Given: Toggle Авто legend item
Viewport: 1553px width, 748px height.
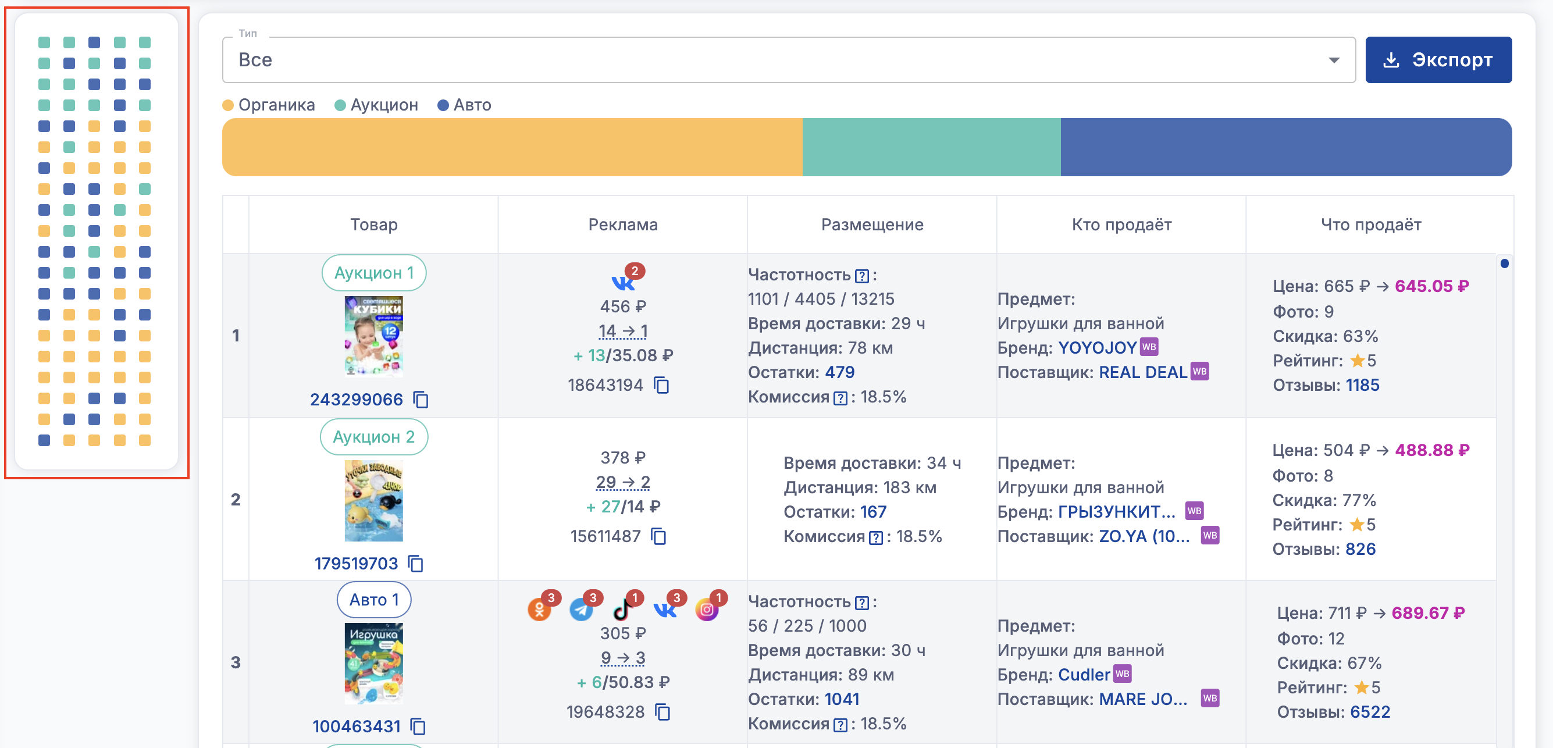Looking at the screenshot, I should click(x=464, y=105).
